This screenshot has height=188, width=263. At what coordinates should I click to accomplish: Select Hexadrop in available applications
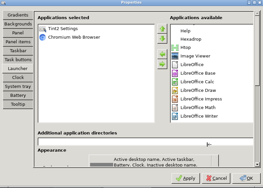click(191, 39)
